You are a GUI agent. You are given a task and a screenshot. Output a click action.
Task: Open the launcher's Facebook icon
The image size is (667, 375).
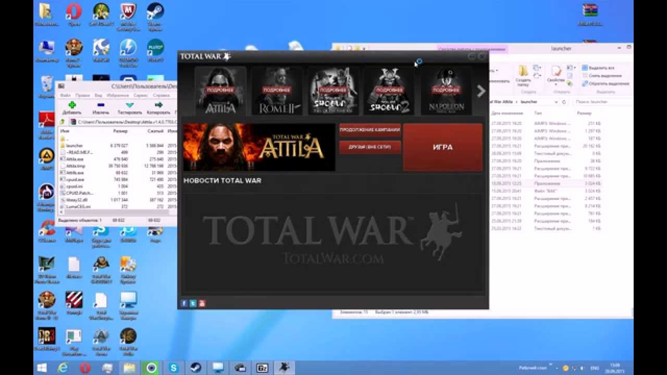(x=184, y=303)
